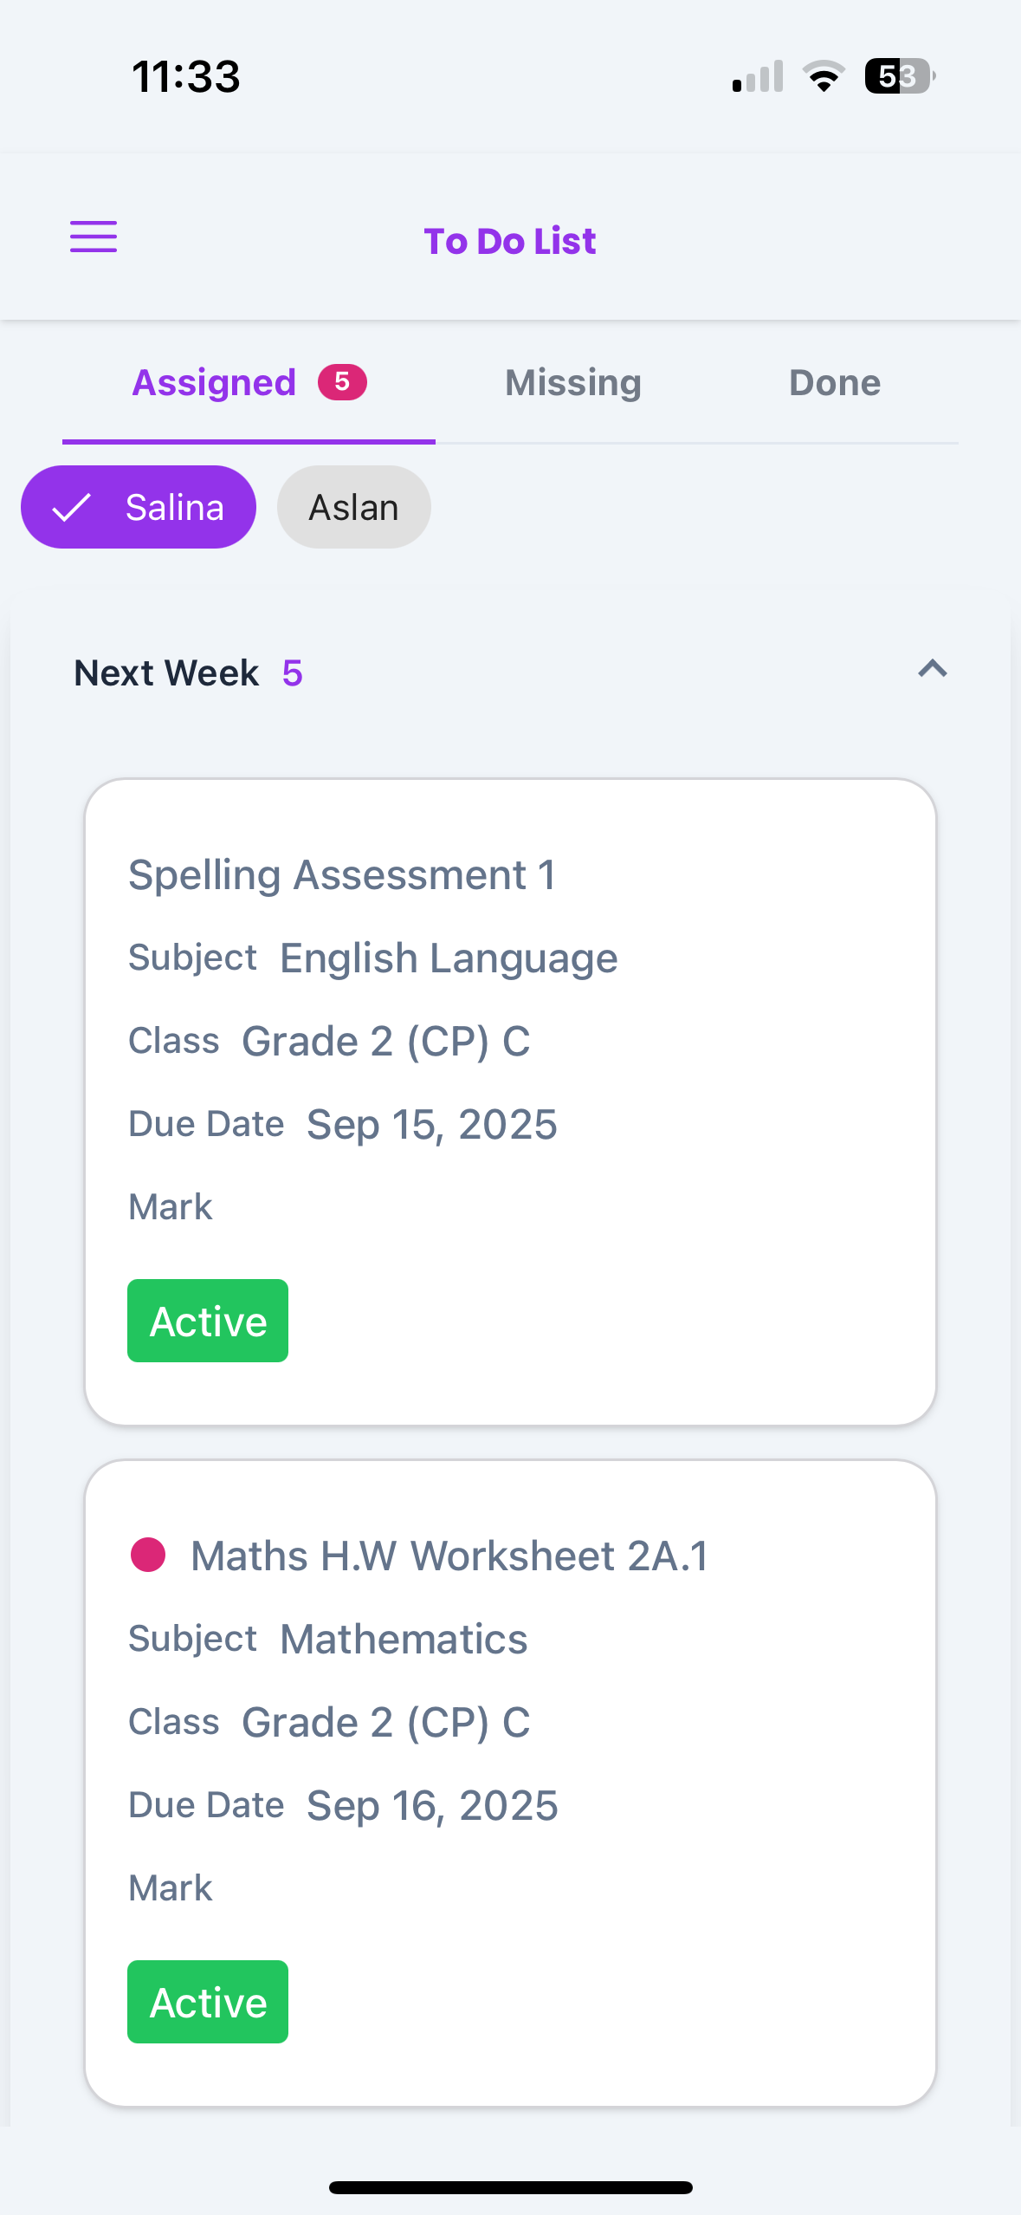1021x2215 pixels.
Task: Tap the Next Week section header
Action: point(167,673)
